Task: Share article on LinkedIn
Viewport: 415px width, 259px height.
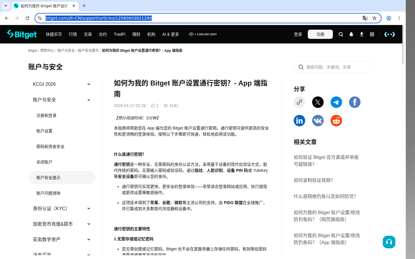Action: click(299, 121)
